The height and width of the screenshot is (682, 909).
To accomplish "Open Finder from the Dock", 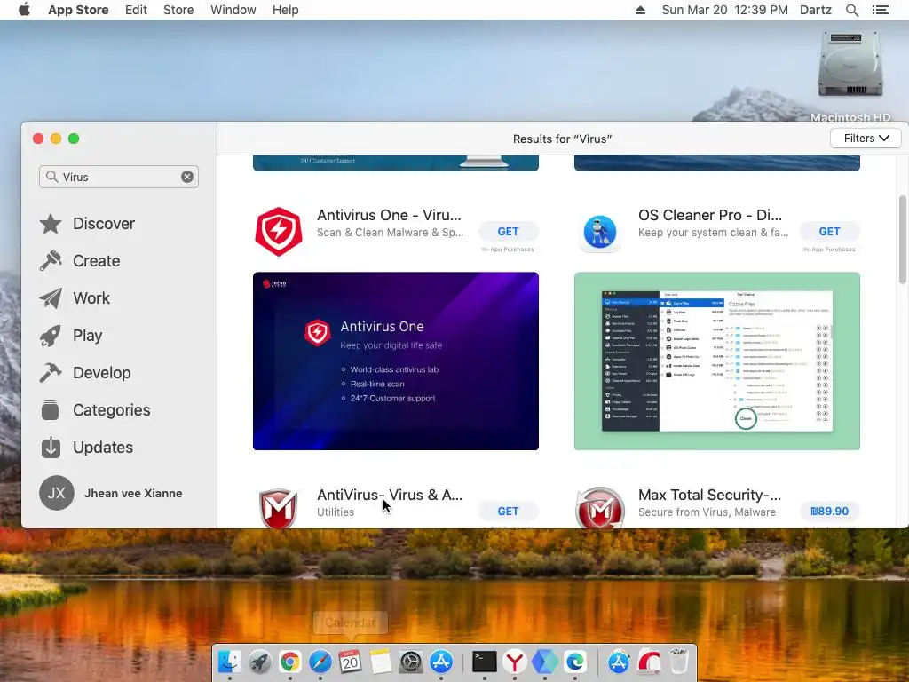I will [230, 662].
